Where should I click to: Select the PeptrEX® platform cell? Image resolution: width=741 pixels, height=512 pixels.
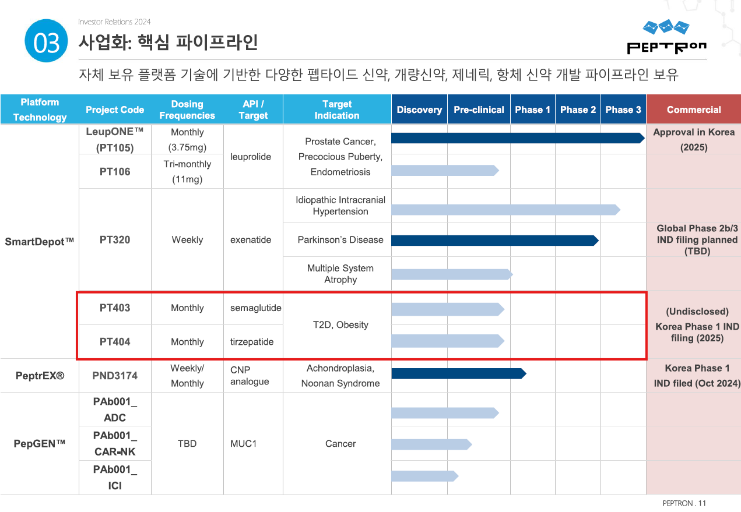pos(40,376)
